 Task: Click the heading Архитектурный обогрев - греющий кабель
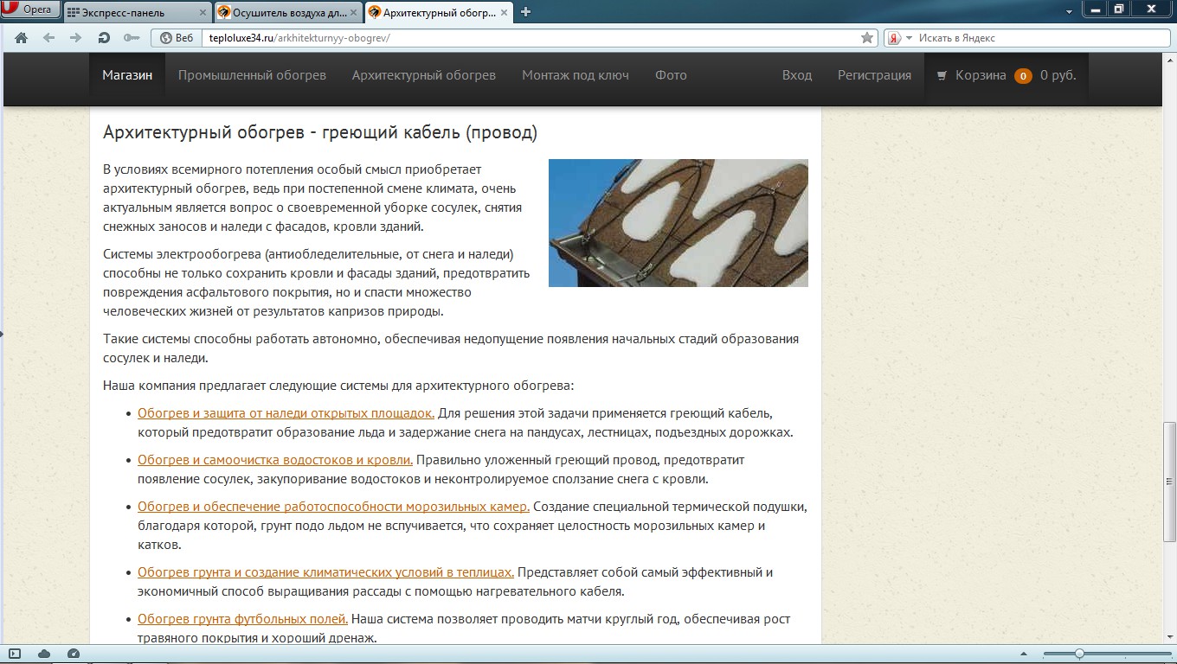pyautogui.click(x=320, y=132)
